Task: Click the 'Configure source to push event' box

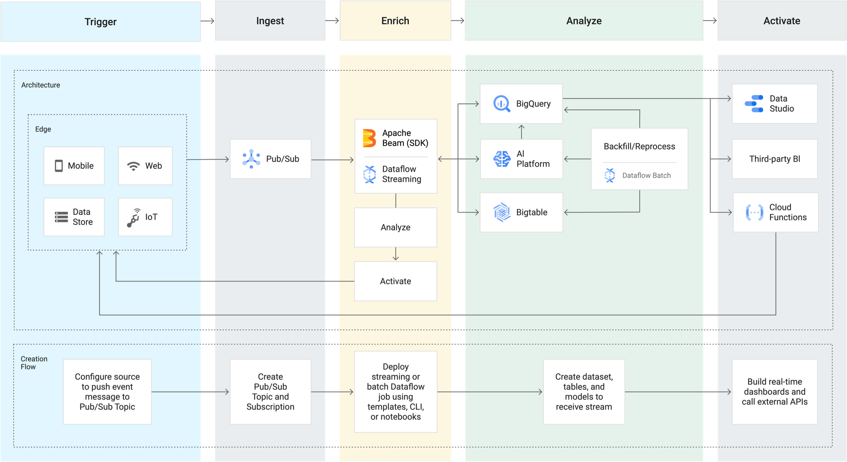Action: 107,392
